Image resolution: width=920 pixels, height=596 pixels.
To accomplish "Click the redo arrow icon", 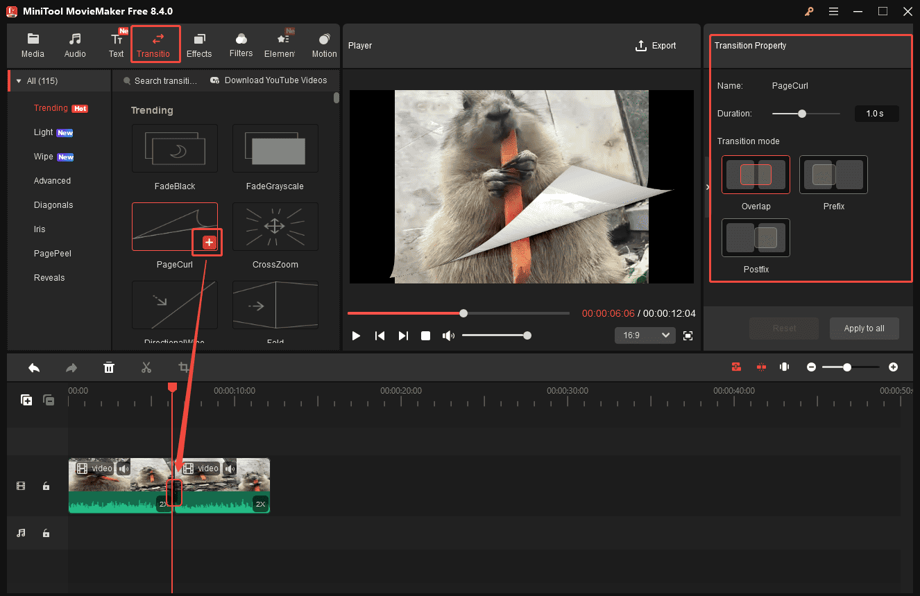I will point(71,367).
